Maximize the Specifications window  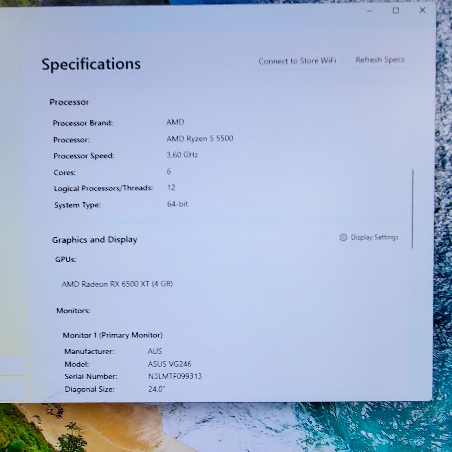pos(396,11)
